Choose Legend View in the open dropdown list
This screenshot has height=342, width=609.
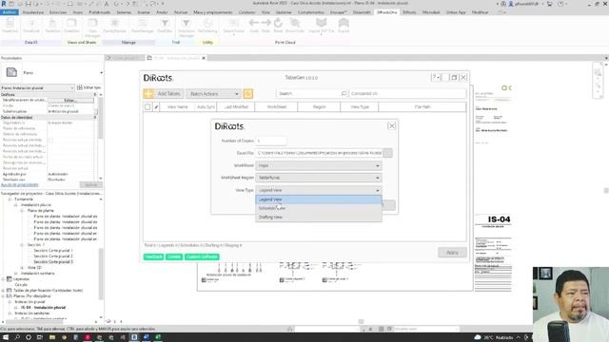tap(318, 199)
